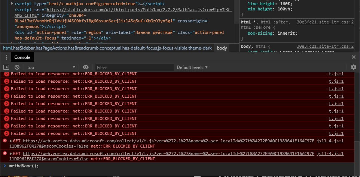The image size is (360, 177).
Task: Open second web.vortex.data.microsoft.com GET URL
Action: click(x=168, y=154)
